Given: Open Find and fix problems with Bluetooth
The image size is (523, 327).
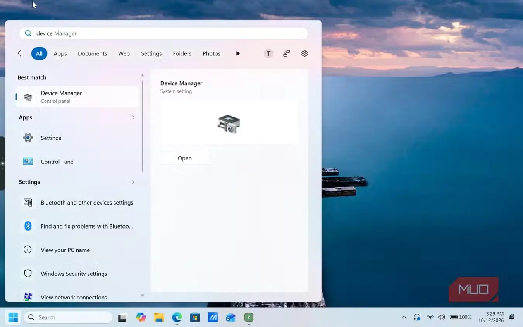Looking at the screenshot, I should pos(77,226).
